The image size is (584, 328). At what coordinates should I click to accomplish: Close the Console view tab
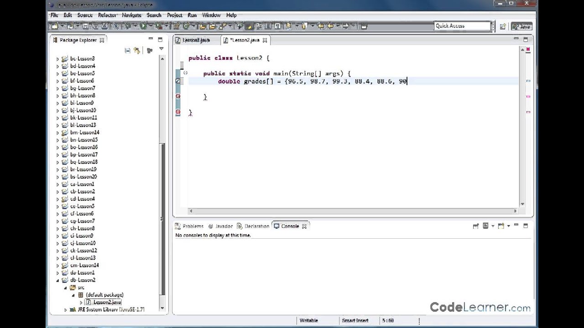(304, 226)
